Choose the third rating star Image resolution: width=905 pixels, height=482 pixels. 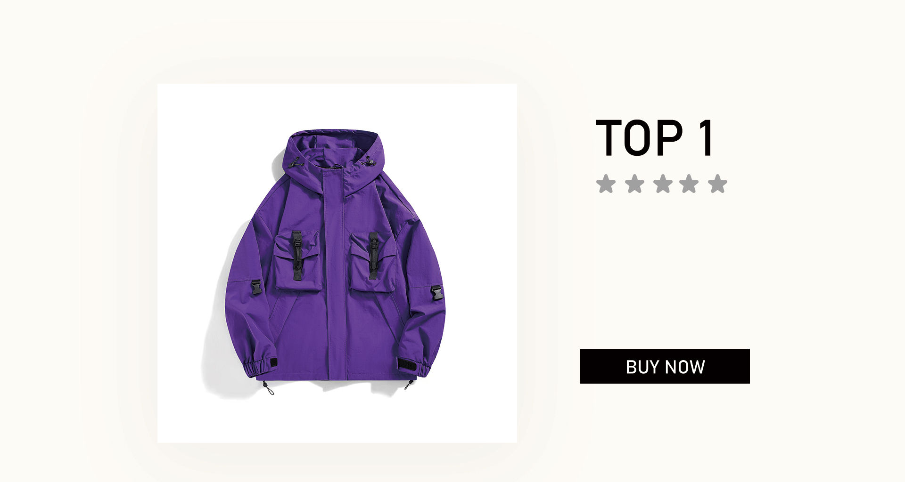tap(663, 184)
